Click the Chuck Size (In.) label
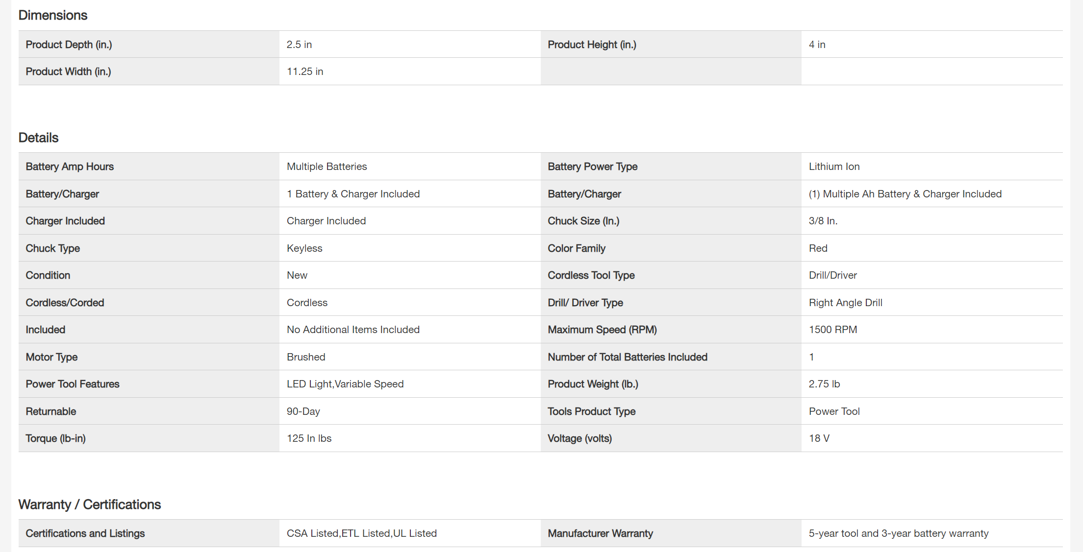The width and height of the screenshot is (1083, 552). (583, 221)
